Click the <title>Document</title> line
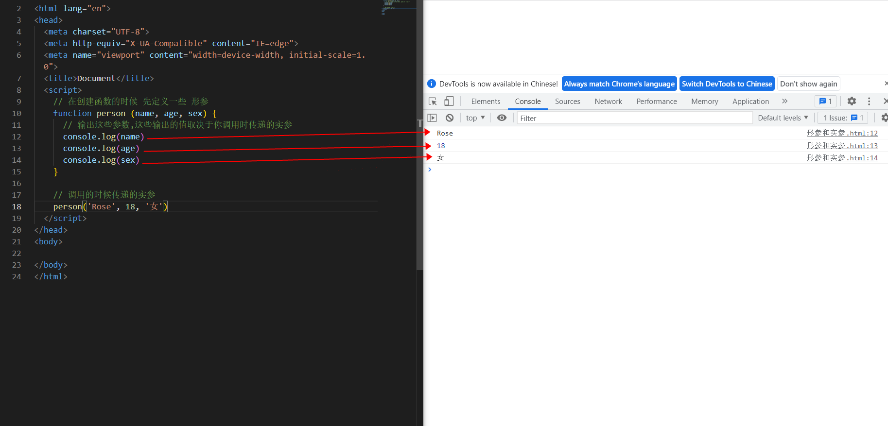The height and width of the screenshot is (426, 888). (x=99, y=78)
